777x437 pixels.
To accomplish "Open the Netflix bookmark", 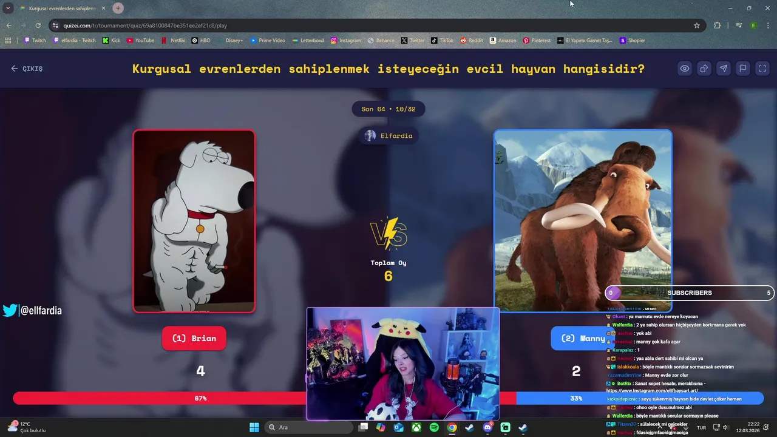I will [173, 41].
